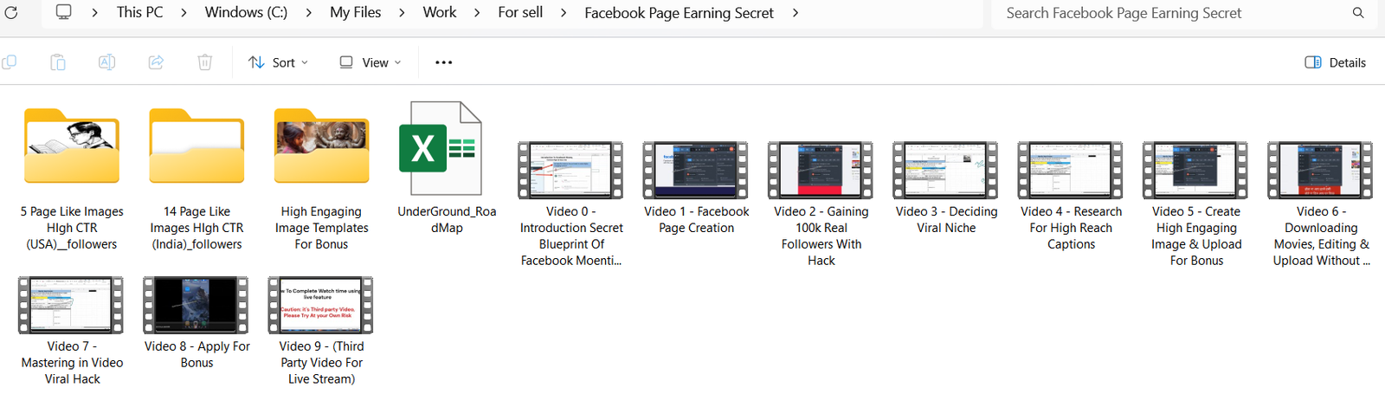Expand chevron after This PC
Viewport: 1385px width, 420px height.
(x=184, y=13)
